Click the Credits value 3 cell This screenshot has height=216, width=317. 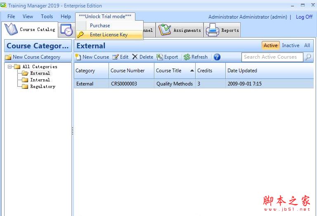point(211,84)
